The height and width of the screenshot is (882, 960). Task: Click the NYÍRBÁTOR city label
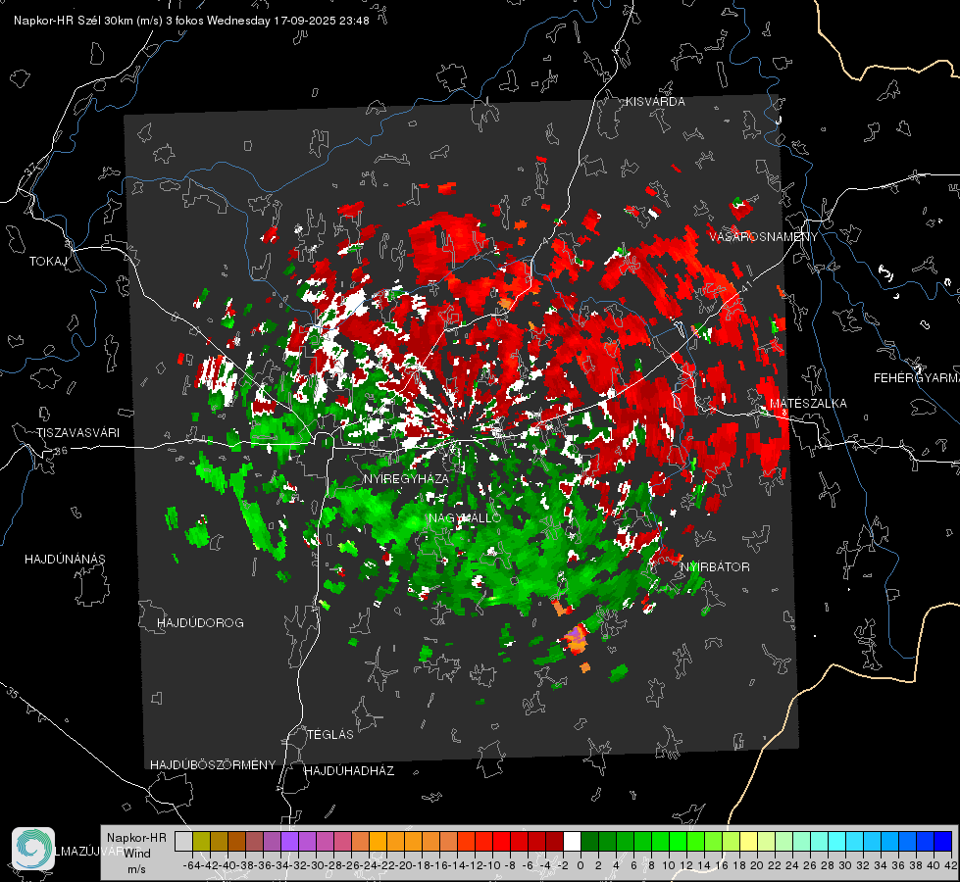point(715,567)
